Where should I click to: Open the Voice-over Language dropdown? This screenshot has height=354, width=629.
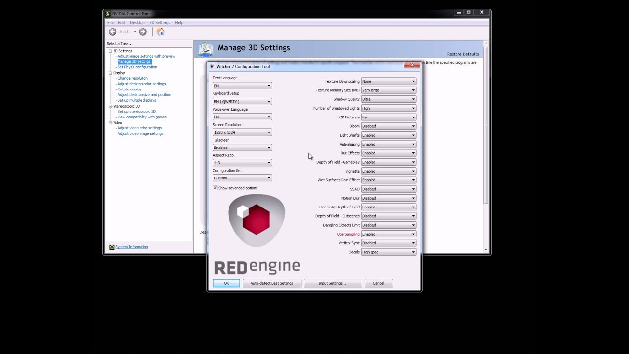242,117
